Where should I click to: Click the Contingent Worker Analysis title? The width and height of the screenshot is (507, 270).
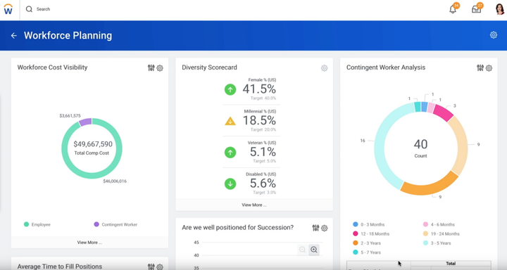[386, 67]
